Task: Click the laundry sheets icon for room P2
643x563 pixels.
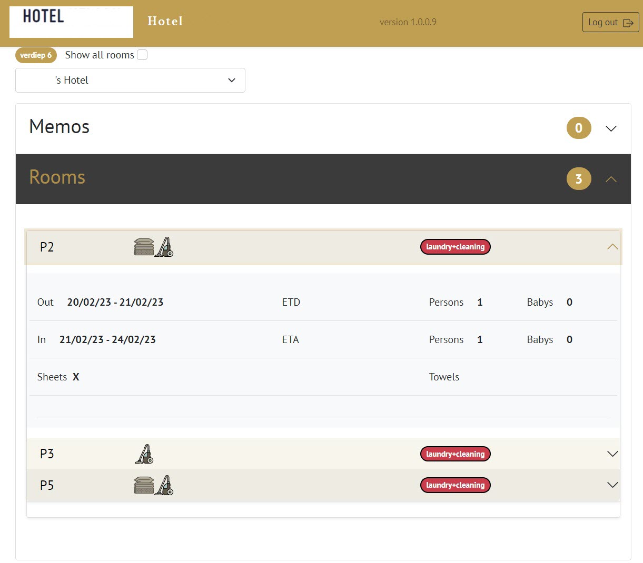Action: point(144,247)
